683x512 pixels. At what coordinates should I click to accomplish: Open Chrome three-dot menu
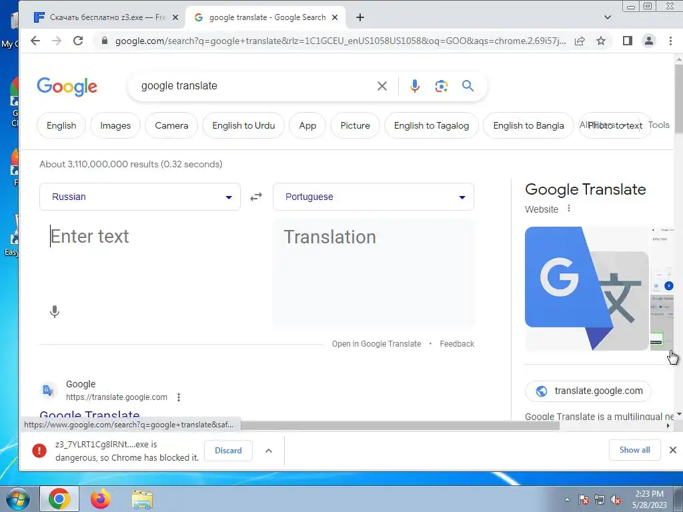tap(670, 41)
